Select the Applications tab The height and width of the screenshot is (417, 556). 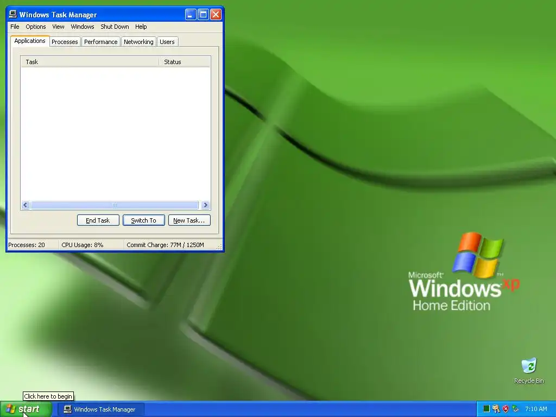30,41
